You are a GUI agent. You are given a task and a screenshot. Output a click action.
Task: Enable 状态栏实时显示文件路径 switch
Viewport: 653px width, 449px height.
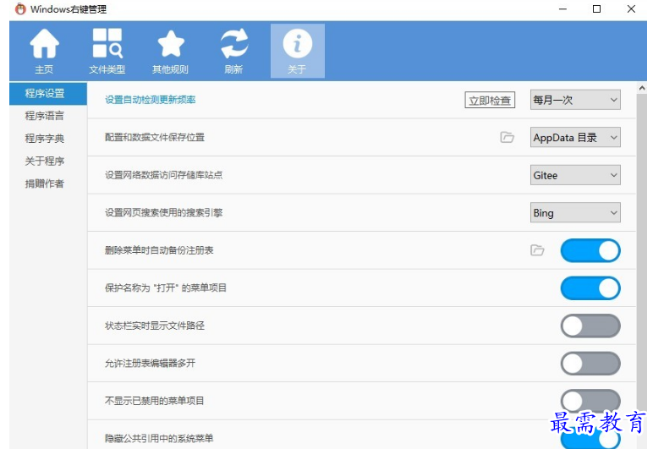[x=590, y=326]
